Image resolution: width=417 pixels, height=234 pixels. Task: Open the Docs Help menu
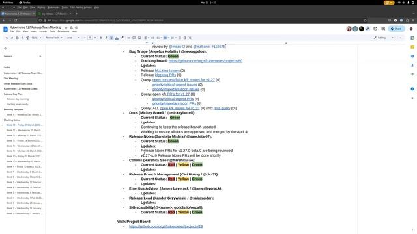(74, 31)
